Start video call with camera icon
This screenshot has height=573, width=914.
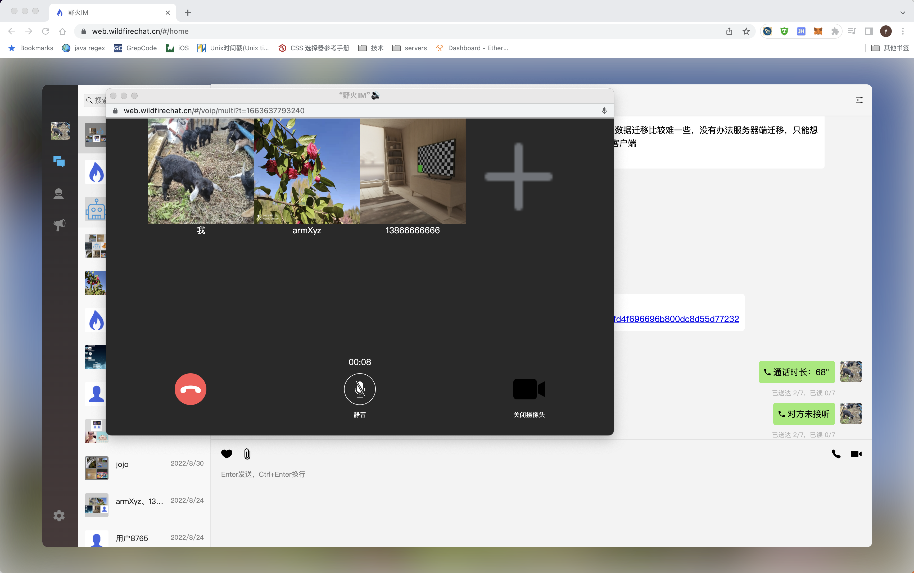coord(856,454)
